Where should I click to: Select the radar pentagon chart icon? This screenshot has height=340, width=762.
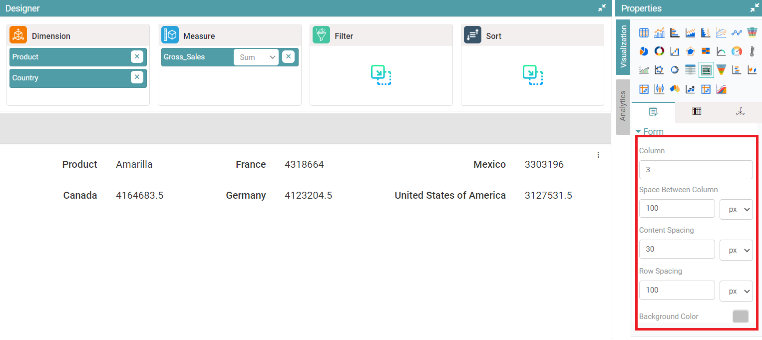[x=690, y=51]
